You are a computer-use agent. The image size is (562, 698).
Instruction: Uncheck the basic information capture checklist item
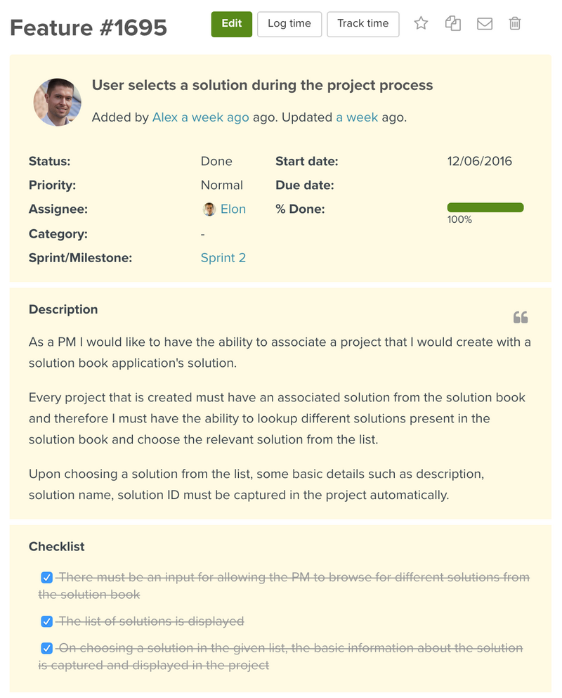(46, 648)
